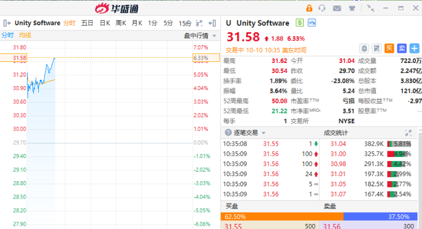The image size is (422, 229).
Task: Expand the trade panel using corner arrows icon
Action: [x=408, y=133]
